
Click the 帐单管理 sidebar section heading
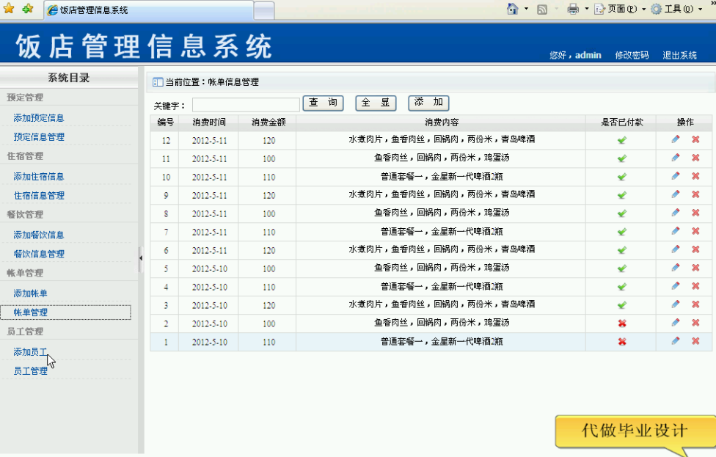point(25,273)
